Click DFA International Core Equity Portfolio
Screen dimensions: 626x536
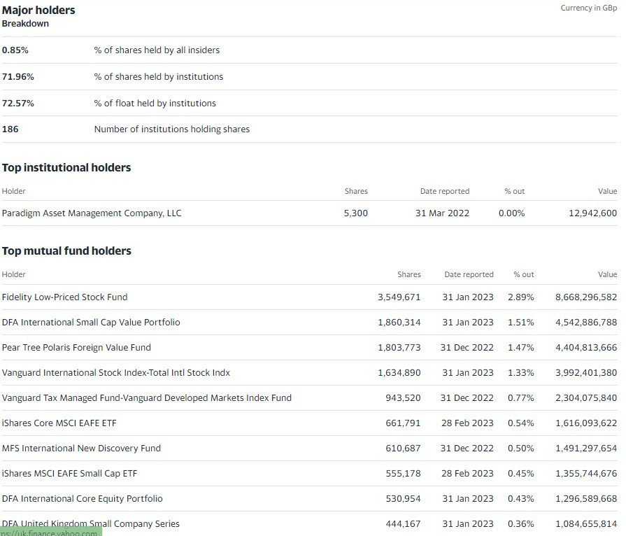coord(83,498)
